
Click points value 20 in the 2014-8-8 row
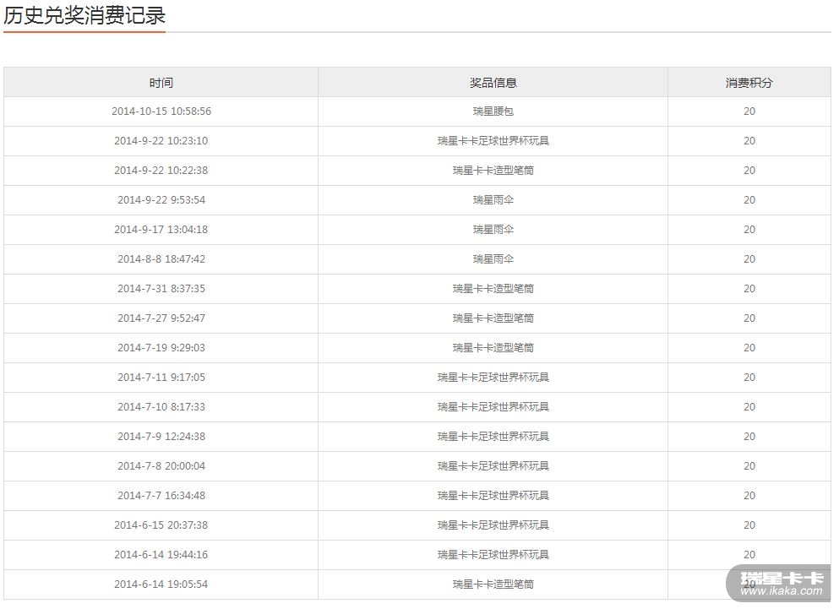(x=749, y=259)
